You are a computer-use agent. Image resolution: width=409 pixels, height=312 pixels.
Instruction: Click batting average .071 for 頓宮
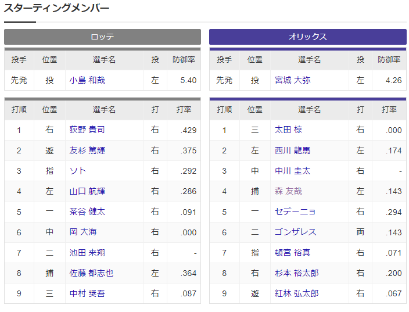pyautogui.click(x=394, y=253)
